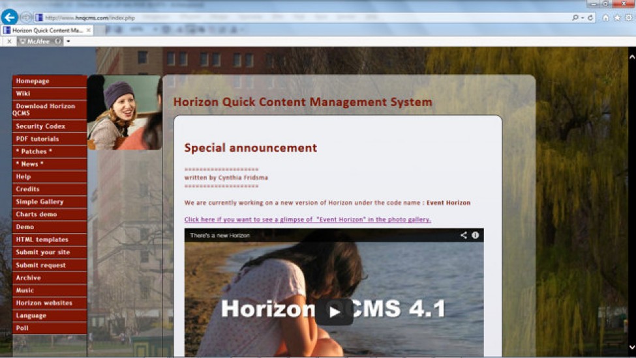Image resolution: width=636 pixels, height=358 pixels.
Task: Open the Poll menu item
Action: [50, 328]
